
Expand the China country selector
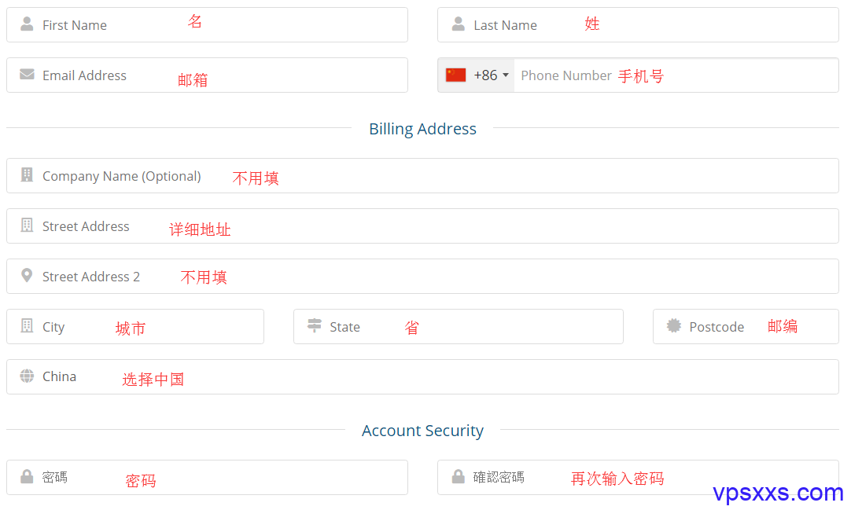(x=423, y=376)
